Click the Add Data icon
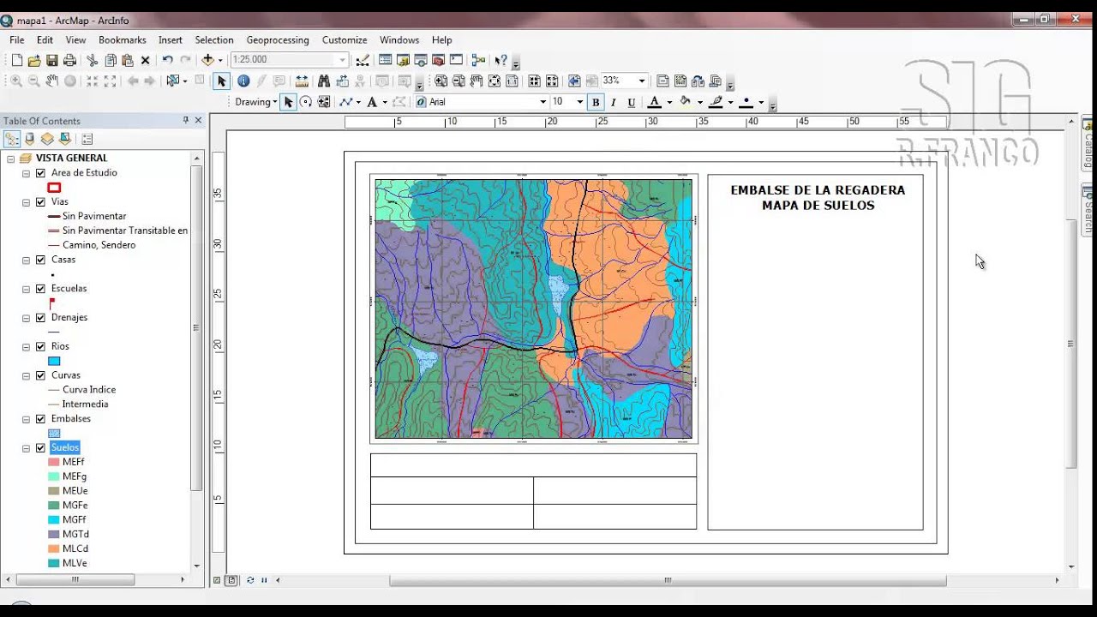The width and height of the screenshot is (1097, 617). point(207,60)
